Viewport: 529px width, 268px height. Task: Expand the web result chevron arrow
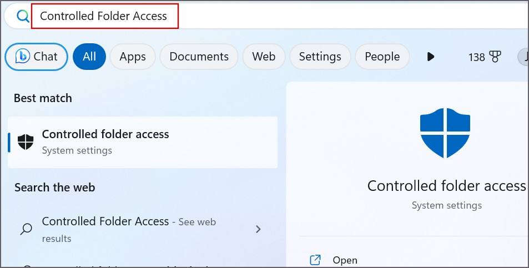pos(258,229)
